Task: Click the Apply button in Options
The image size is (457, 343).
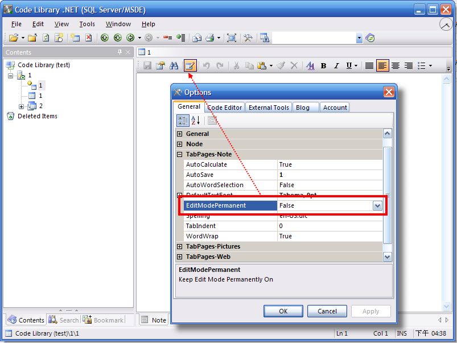Action: point(370,311)
